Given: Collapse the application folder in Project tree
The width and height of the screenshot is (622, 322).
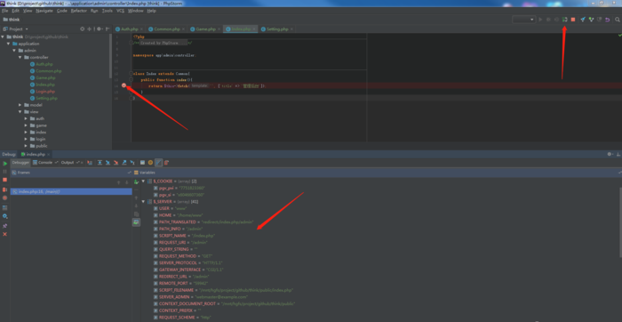Looking at the screenshot, I should pyautogui.click(x=8, y=44).
